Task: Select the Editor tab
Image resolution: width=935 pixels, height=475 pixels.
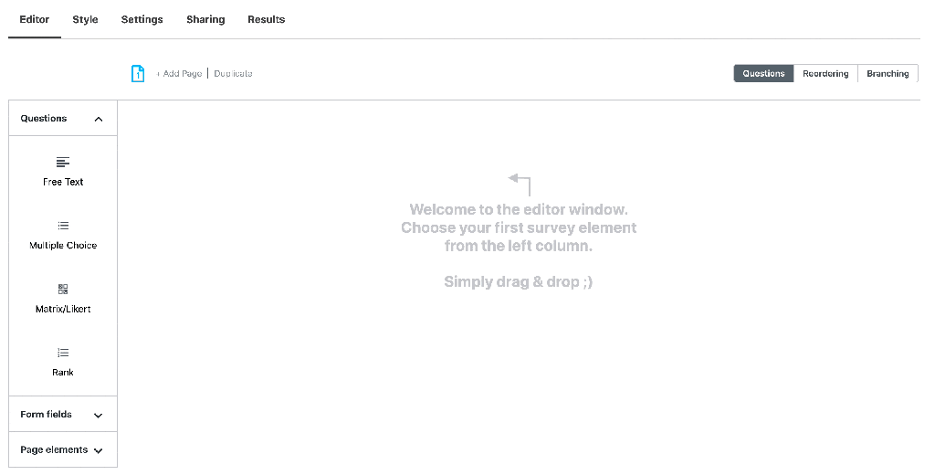Action: (35, 19)
